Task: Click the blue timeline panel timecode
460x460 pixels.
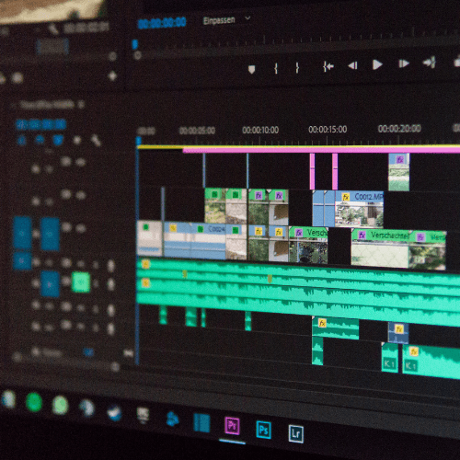Action: 40,124
